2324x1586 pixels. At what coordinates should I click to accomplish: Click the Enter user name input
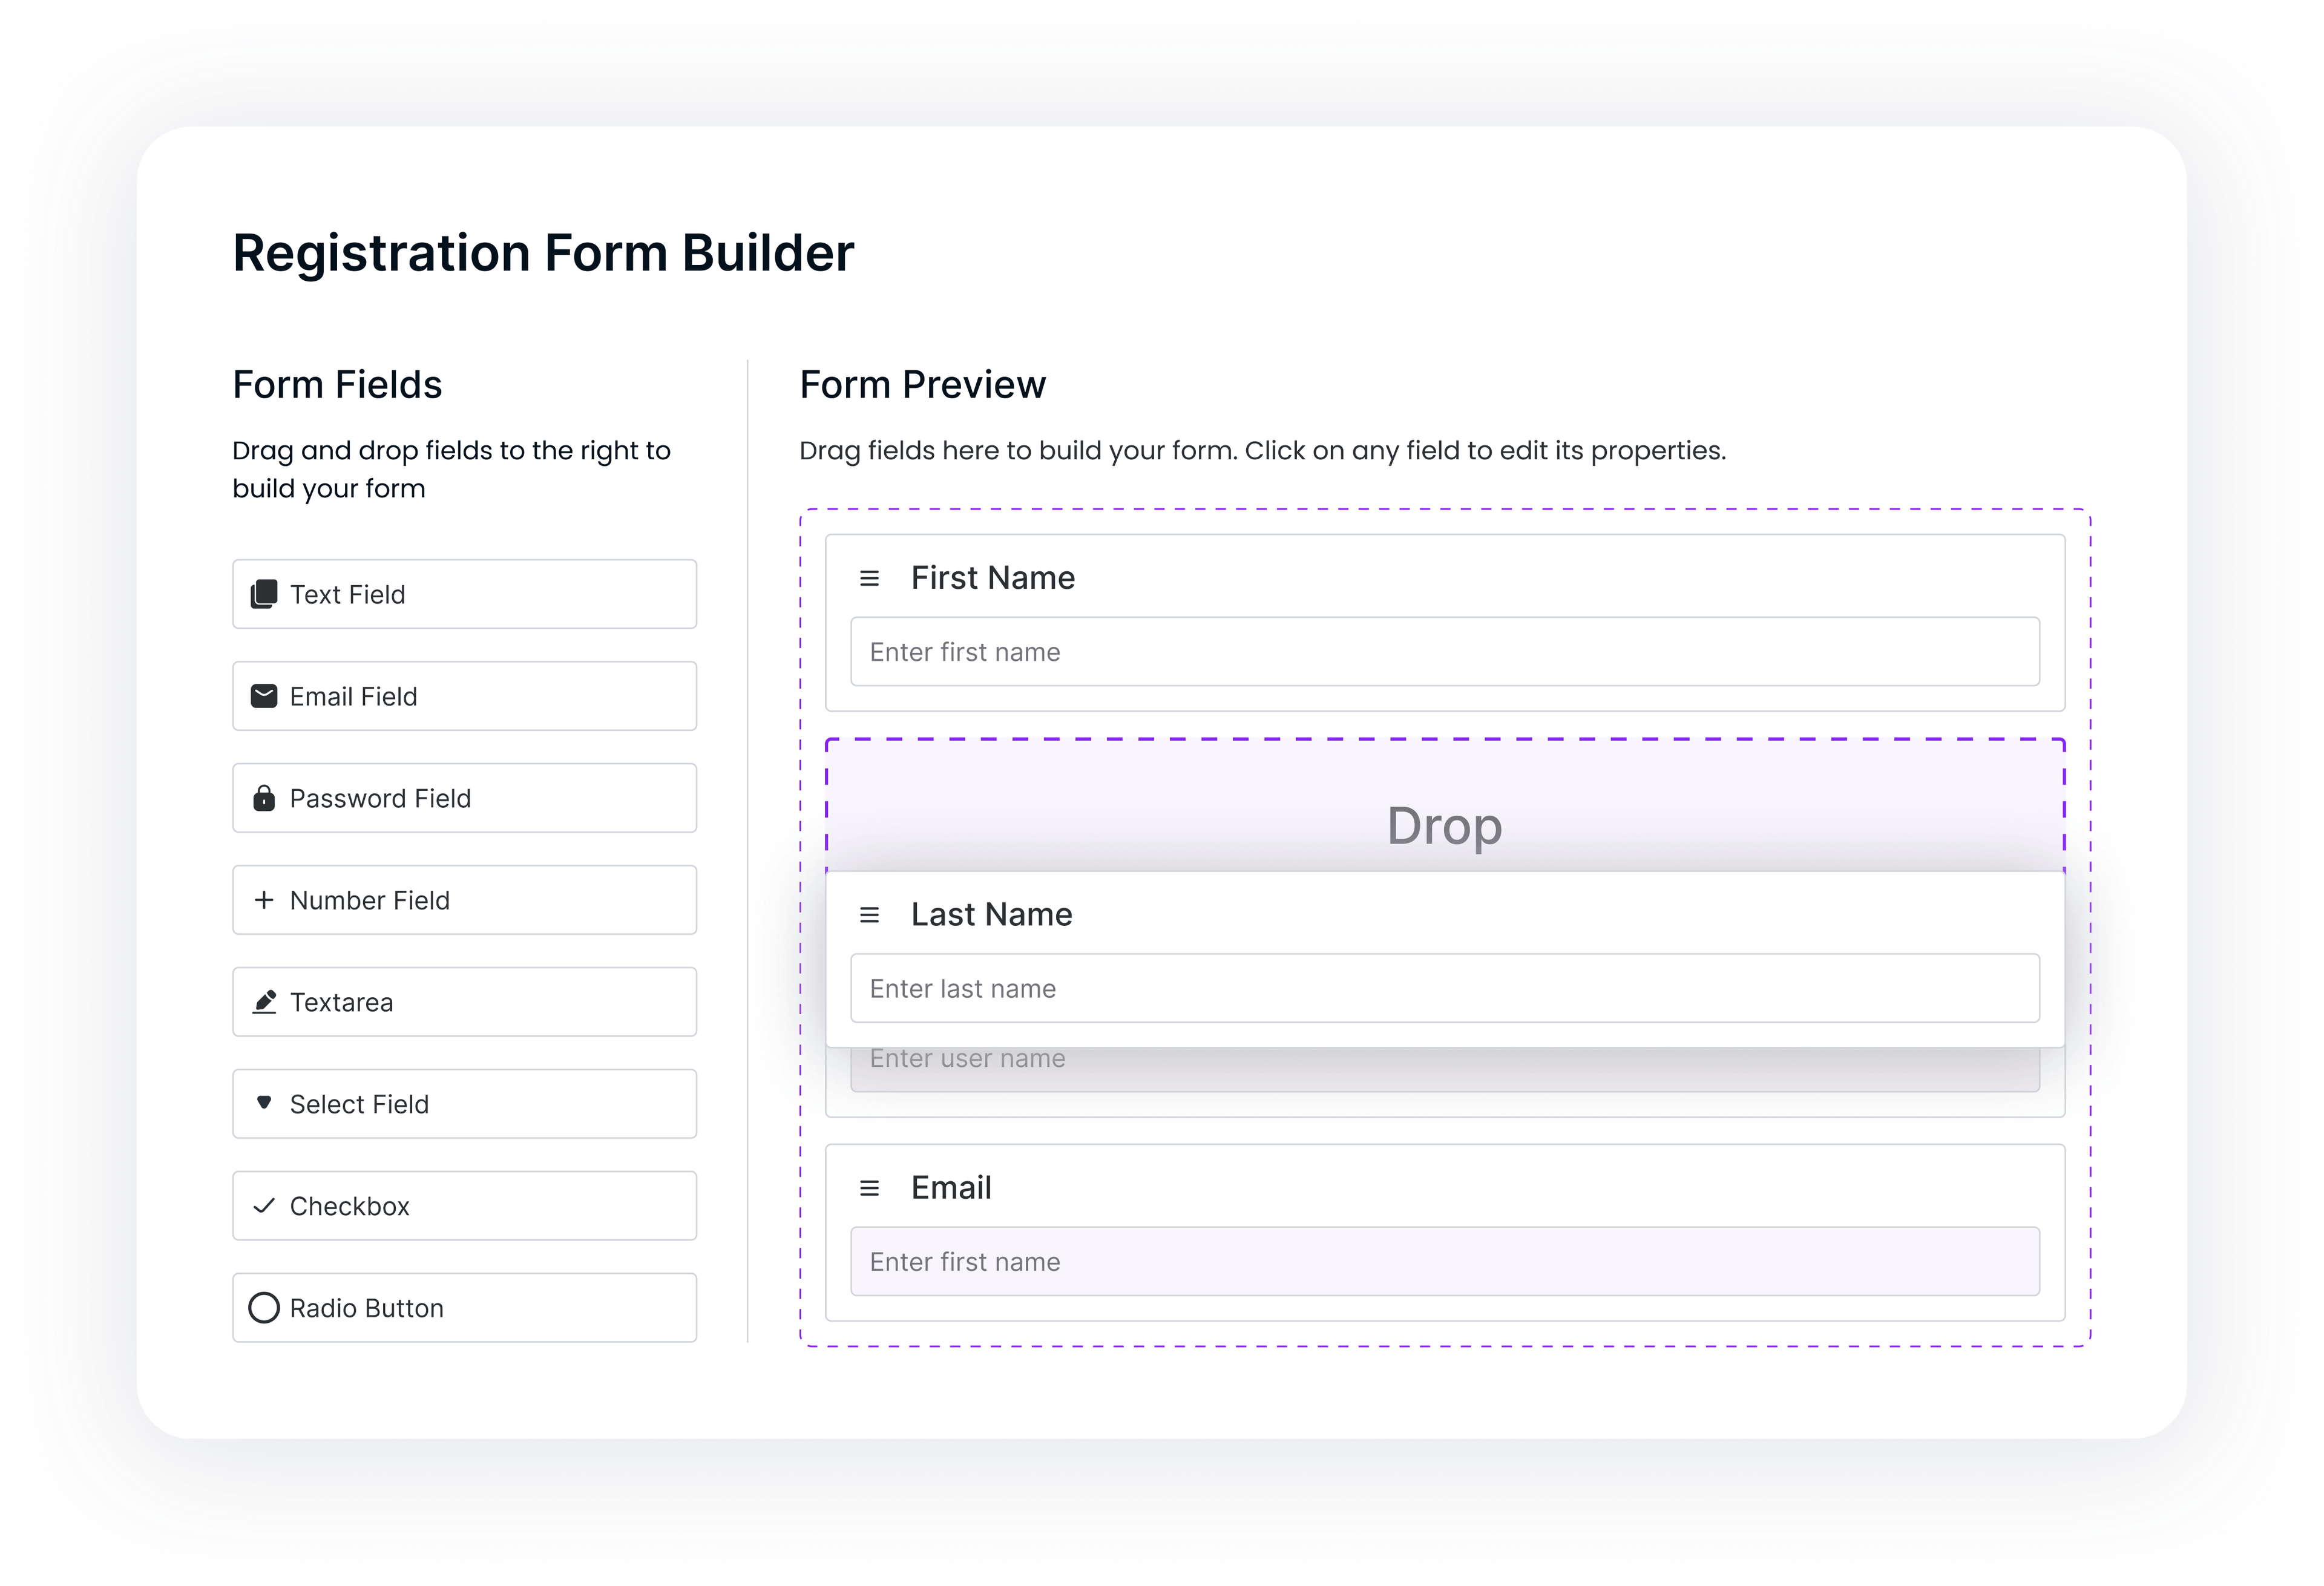(1444, 1058)
